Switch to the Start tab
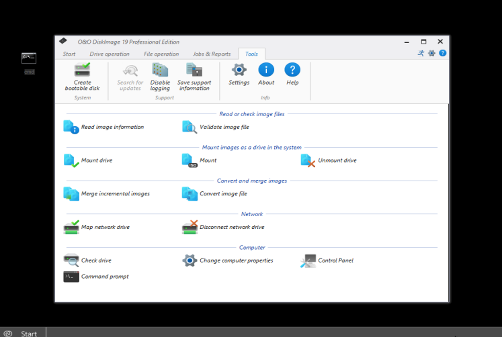502x337 pixels. [x=69, y=54]
